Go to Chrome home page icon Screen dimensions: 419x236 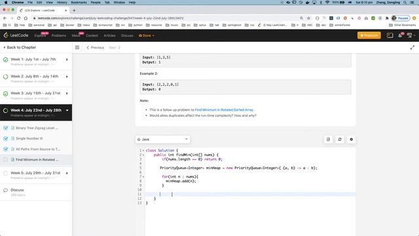tap(26, 18)
